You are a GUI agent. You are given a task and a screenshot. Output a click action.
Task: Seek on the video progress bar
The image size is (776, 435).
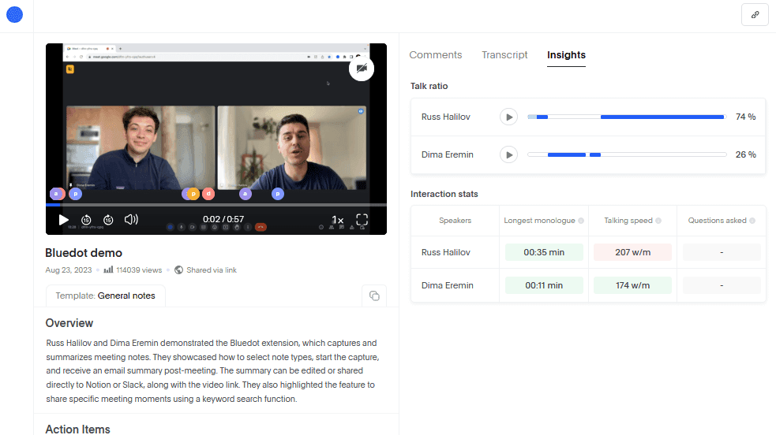(216, 204)
